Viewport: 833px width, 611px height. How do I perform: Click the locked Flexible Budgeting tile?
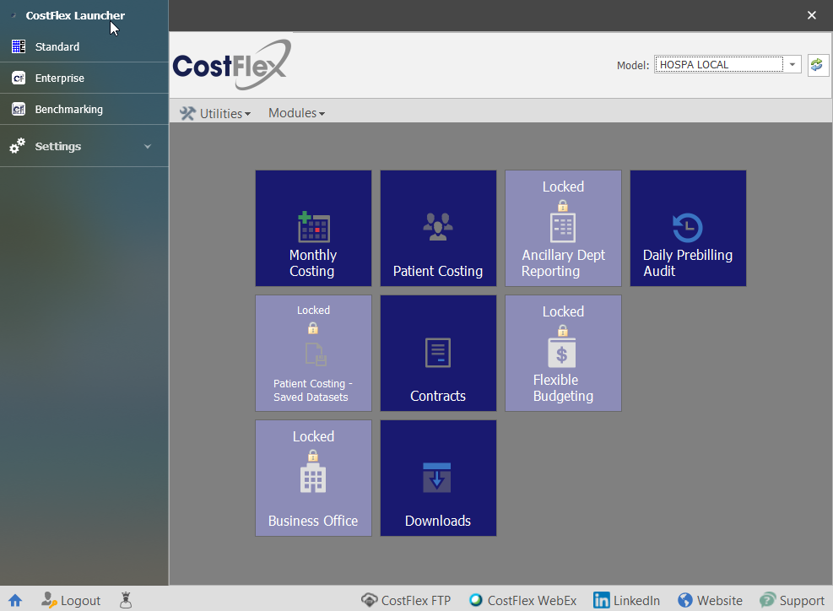click(563, 353)
